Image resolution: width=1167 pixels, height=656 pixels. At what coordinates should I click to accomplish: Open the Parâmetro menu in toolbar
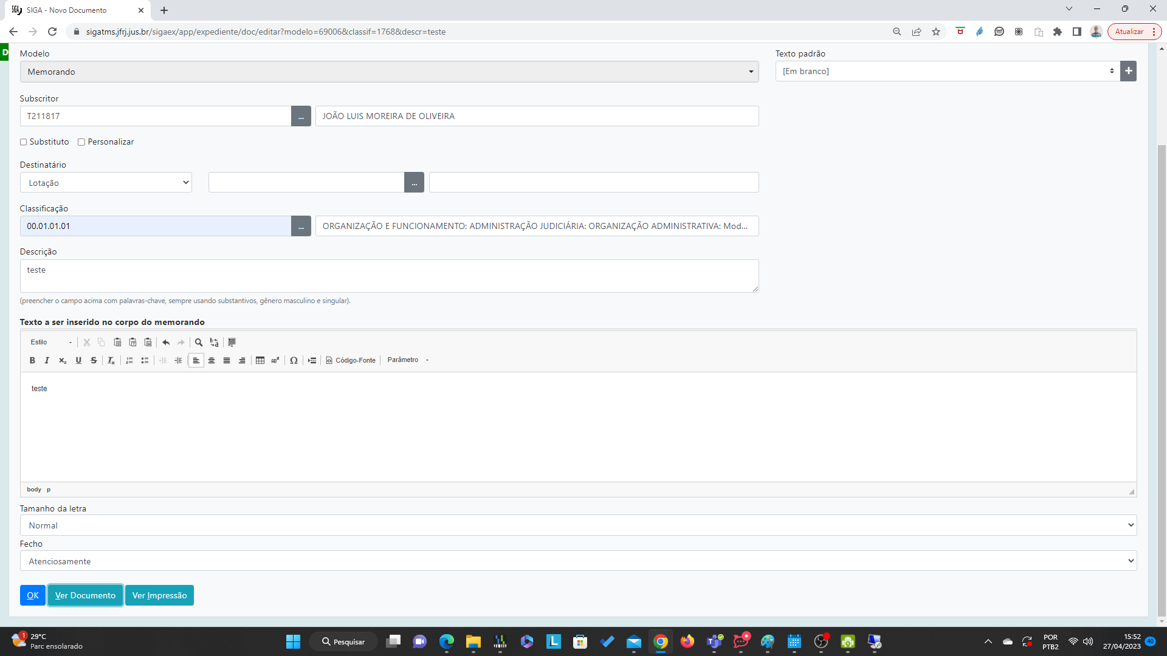(x=407, y=360)
